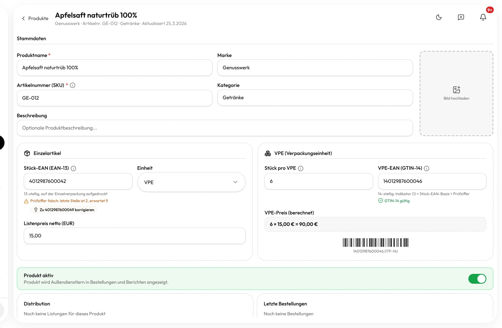Go back to Produkte list
Image resolution: width=502 pixels, height=328 pixels.
(35, 18)
